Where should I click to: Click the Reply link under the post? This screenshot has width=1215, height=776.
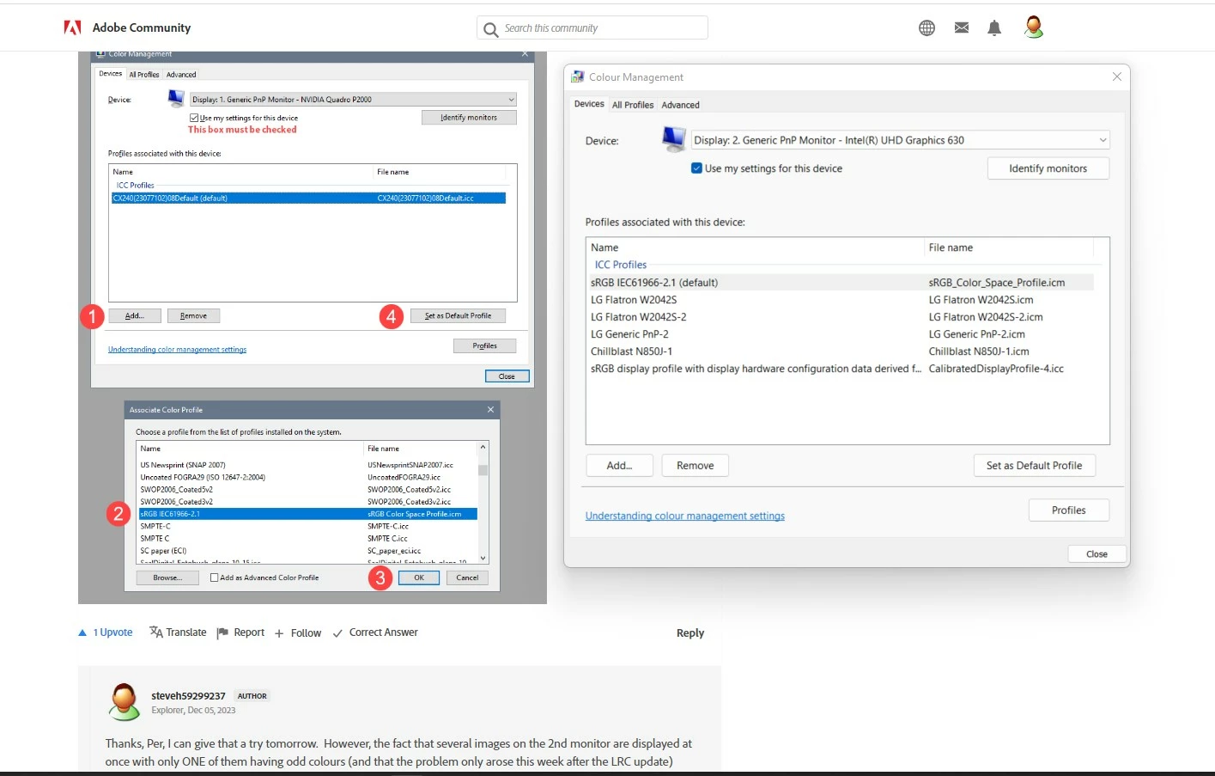coord(690,633)
